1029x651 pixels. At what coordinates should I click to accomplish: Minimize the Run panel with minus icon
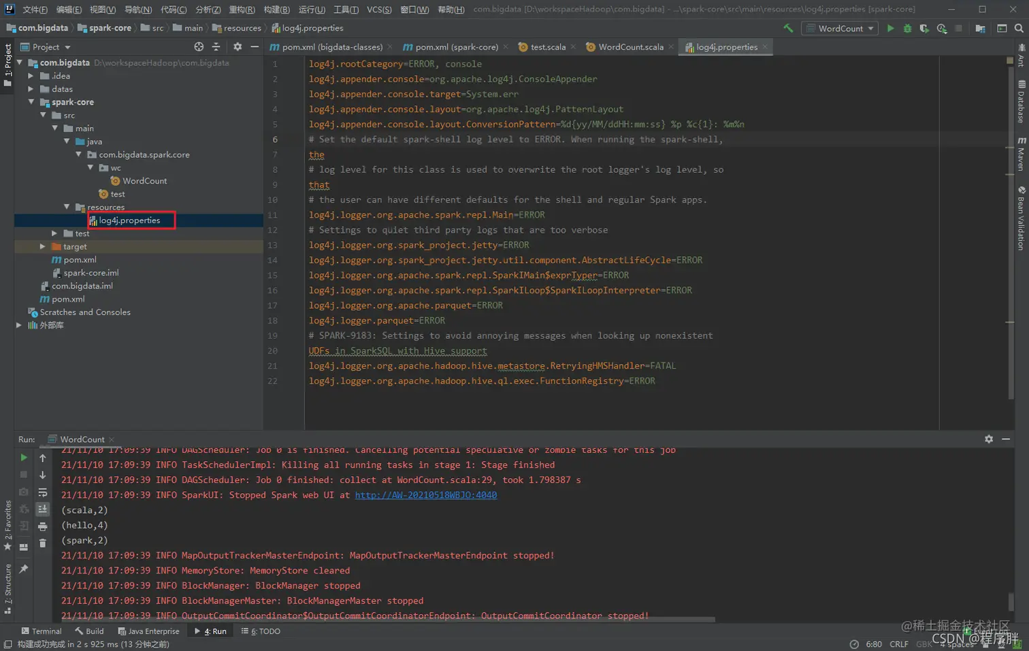pos(1006,439)
